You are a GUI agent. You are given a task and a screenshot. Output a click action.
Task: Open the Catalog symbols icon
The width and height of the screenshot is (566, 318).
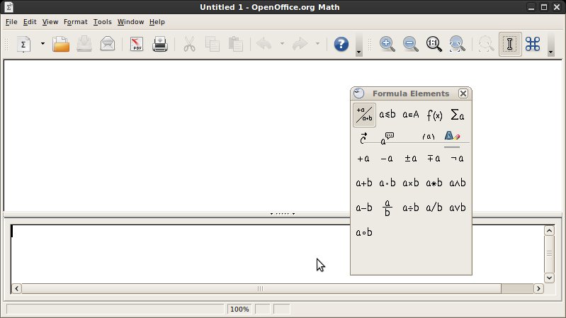533,45
